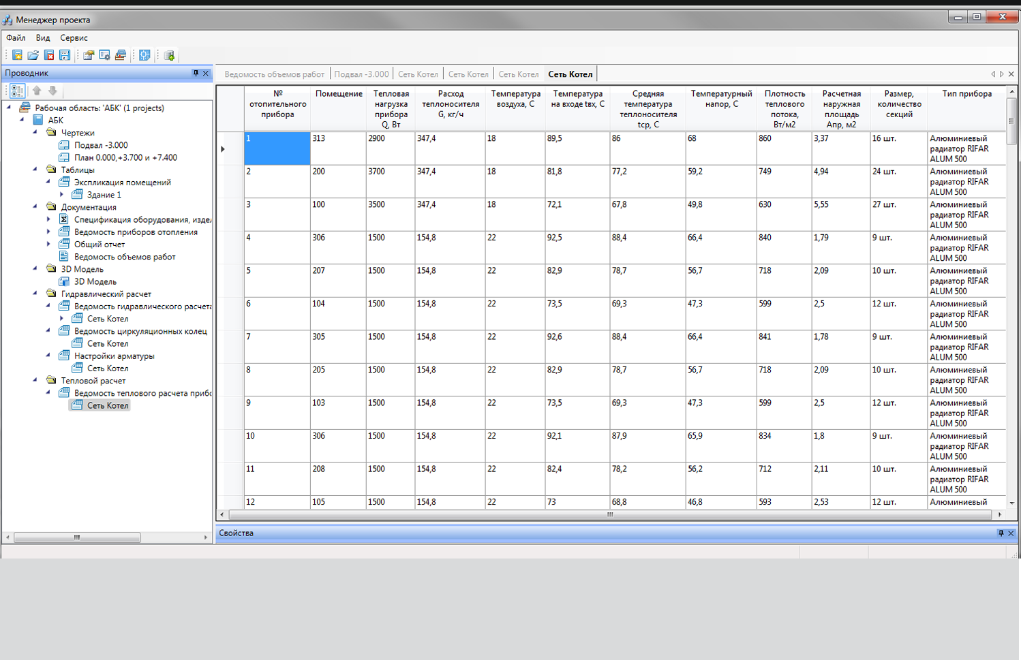Collapse the Тепловой расчет folder
Image resolution: width=1021 pixels, height=660 pixels.
tap(35, 379)
